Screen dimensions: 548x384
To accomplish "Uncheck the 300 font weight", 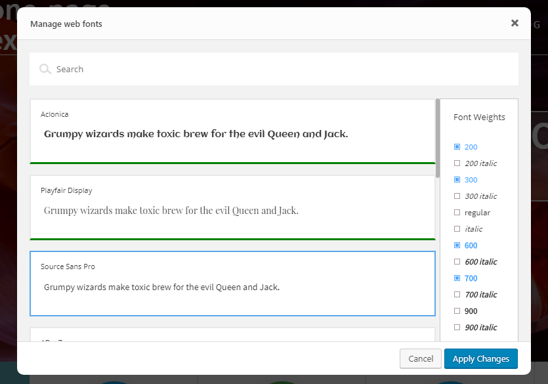I will [457, 180].
